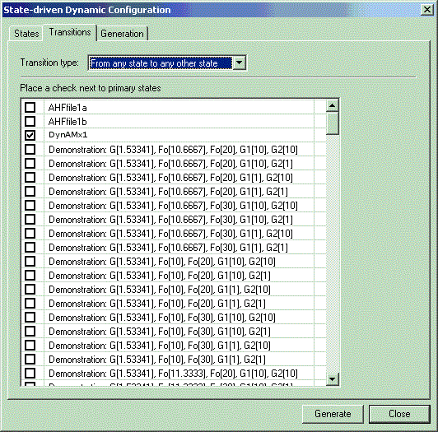Image resolution: width=438 pixels, height=432 pixels.
Task: Check first Demonstration Fo[10.6667], Fo[20], G1[10], G2[10] box
Action: (x=30, y=150)
